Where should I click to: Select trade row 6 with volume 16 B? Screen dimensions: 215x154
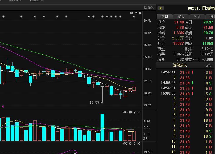tap(186, 120)
